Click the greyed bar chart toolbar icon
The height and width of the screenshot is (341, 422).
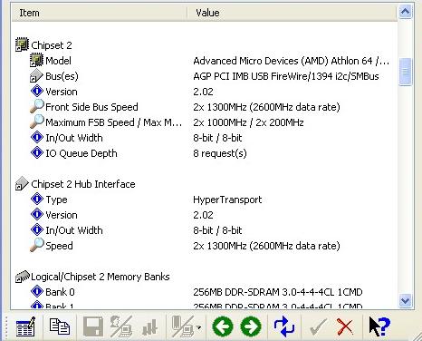tap(149, 327)
